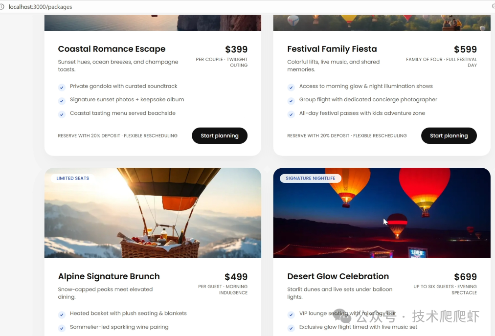Open the Alpine Signature Brunch title

tap(109, 276)
